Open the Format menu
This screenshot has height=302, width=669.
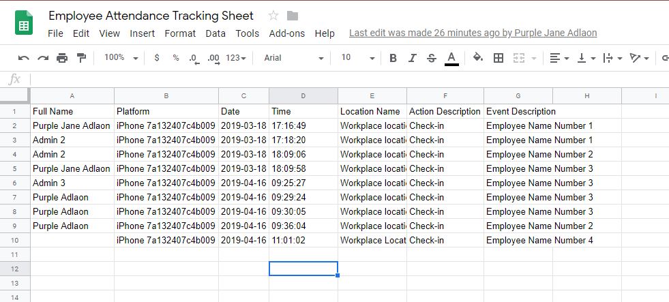tap(180, 33)
